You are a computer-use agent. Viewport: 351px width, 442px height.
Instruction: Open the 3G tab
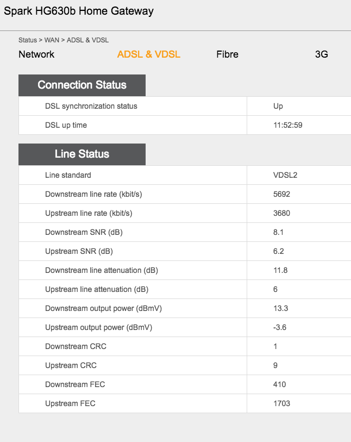(x=322, y=54)
